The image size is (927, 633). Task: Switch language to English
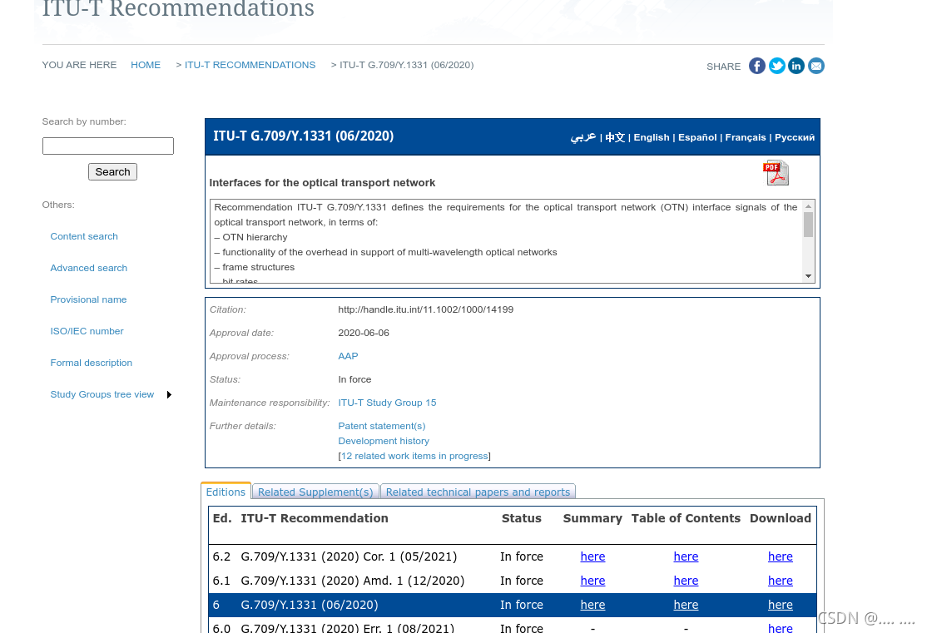pos(652,137)
